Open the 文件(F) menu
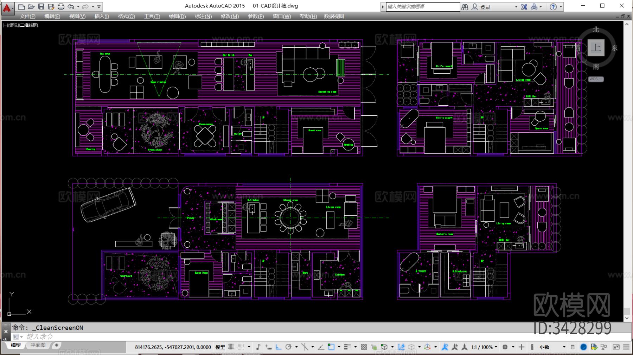 point(27,16)
